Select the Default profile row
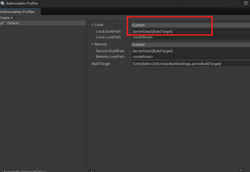 (43, 23)
